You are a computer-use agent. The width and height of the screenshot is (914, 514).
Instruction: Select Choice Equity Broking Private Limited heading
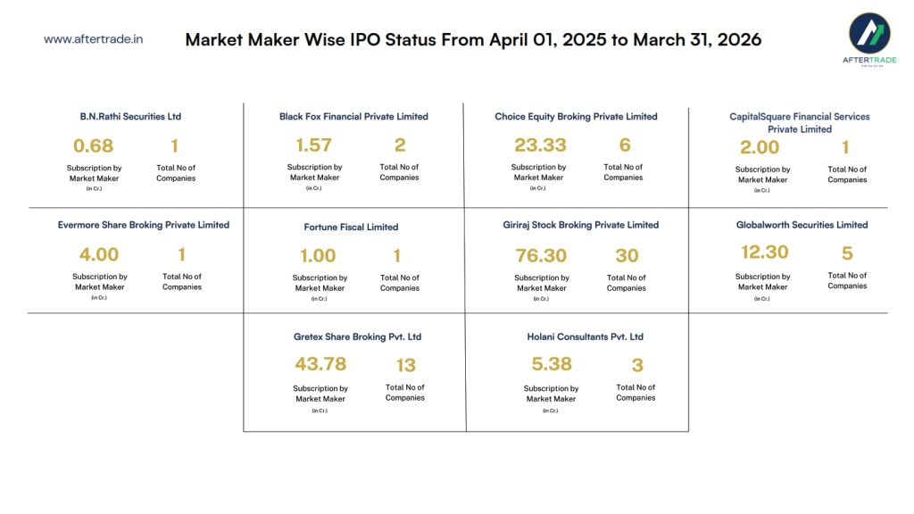(x=576, y=117)
